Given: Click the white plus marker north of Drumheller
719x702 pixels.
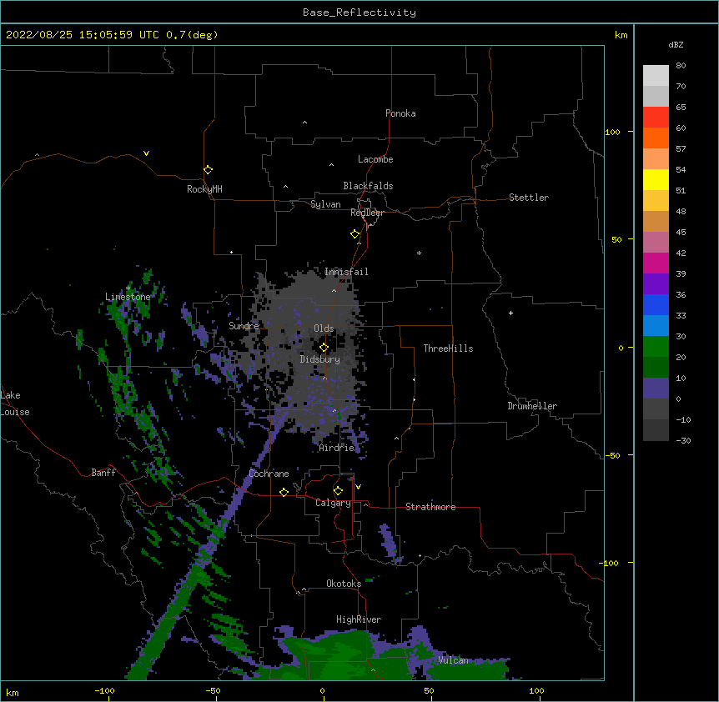Looking at the screenshot, I should 510,313.
